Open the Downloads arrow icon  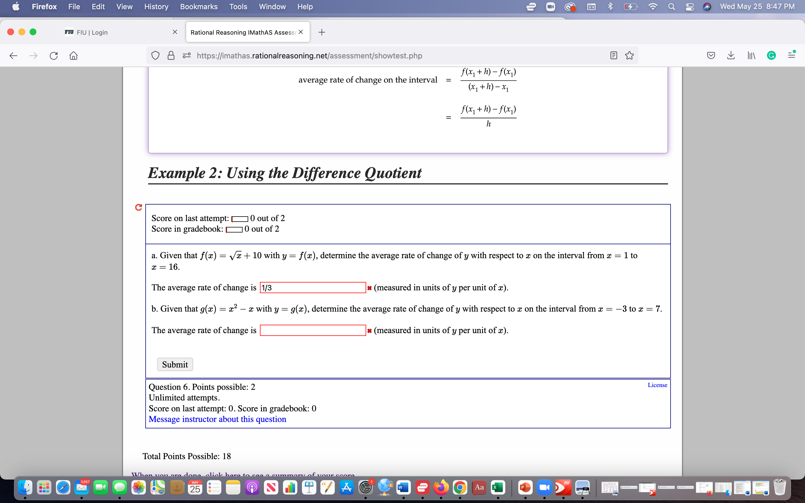tap(731, 56)
